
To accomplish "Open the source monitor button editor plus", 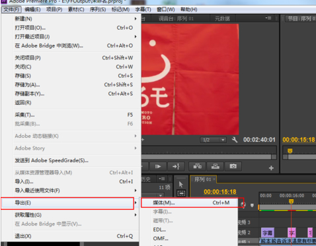I will 271,168.
